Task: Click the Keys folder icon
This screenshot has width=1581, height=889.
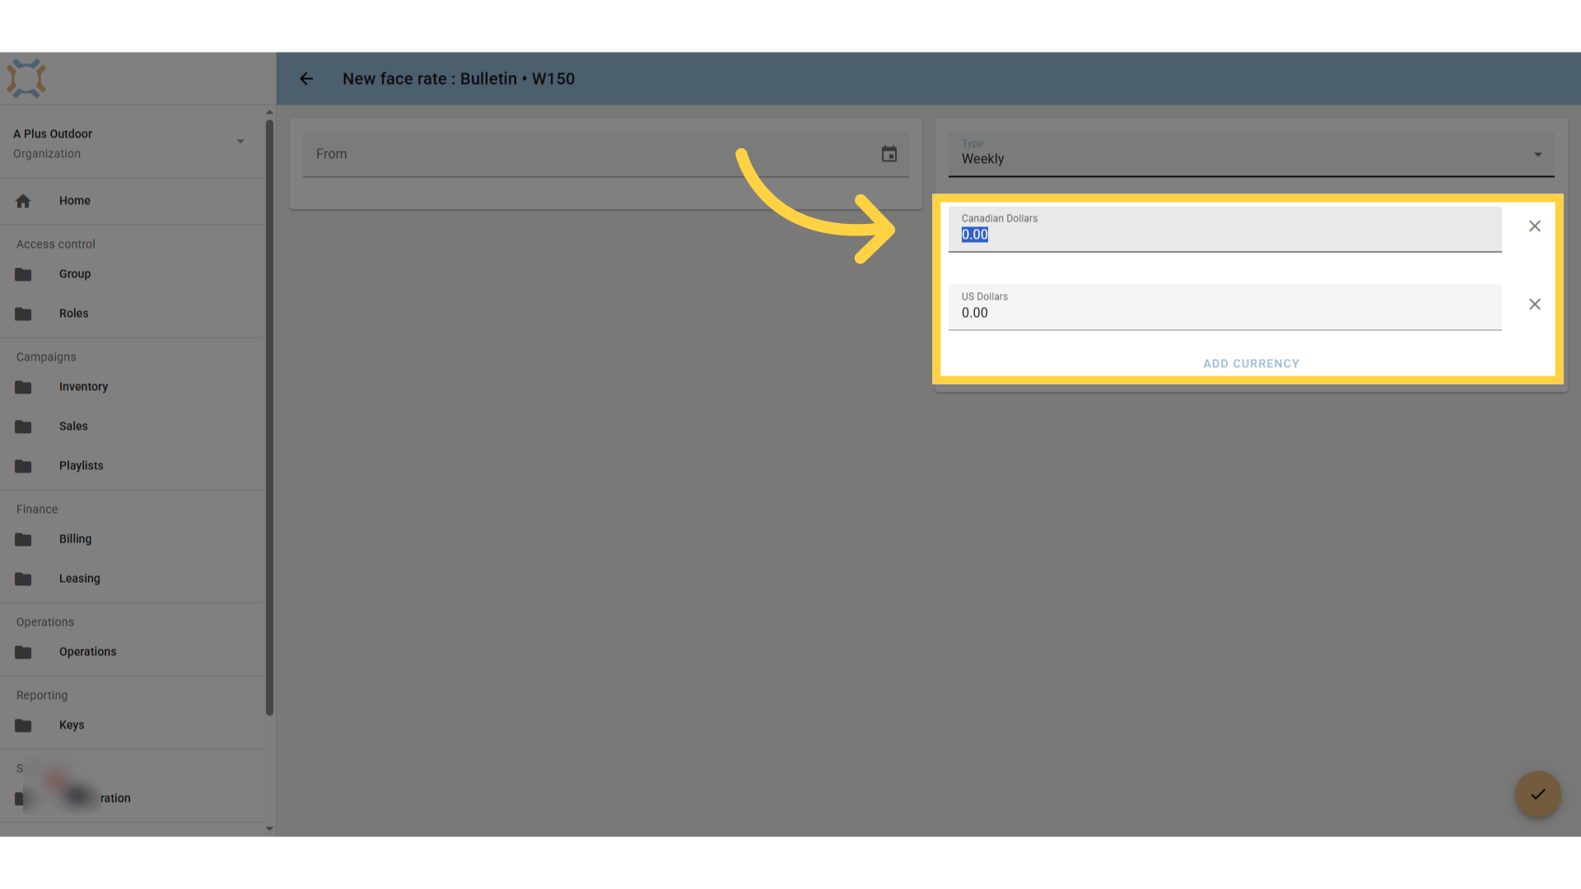Action: pos(23,725)
